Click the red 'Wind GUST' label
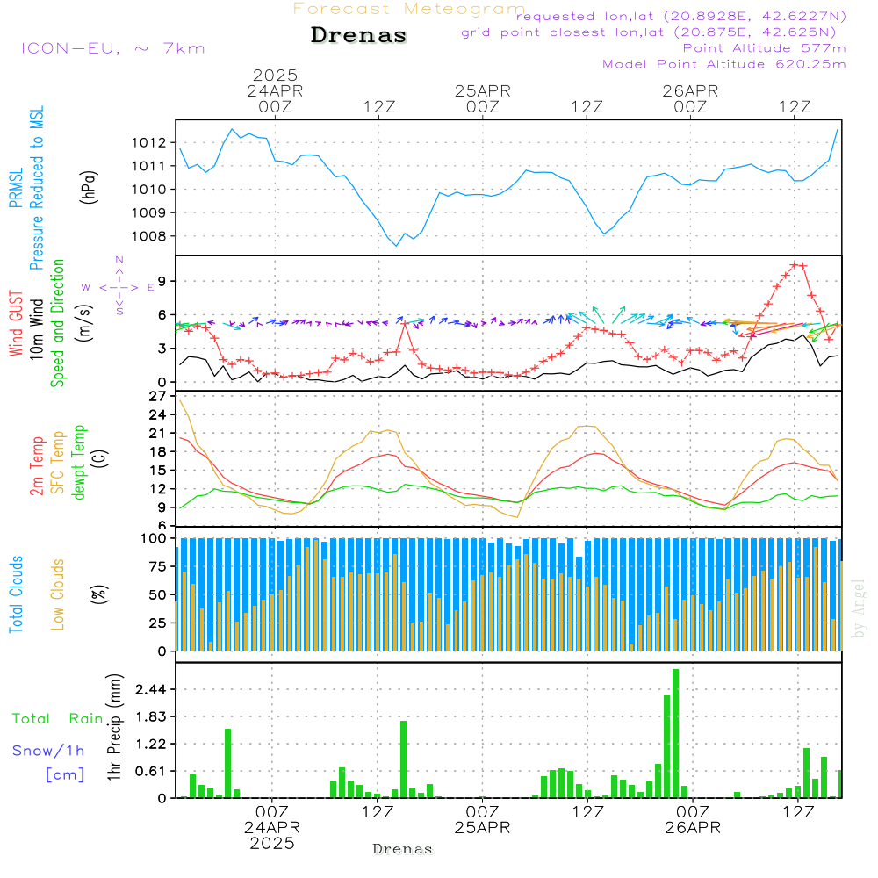Screen dimensions: 878x878 coord(16,324)
